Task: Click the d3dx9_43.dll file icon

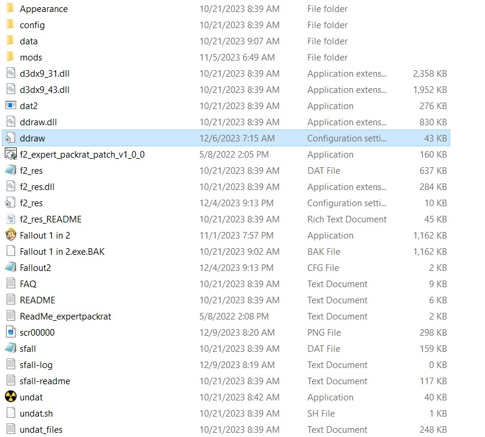Action: (11, 89)
